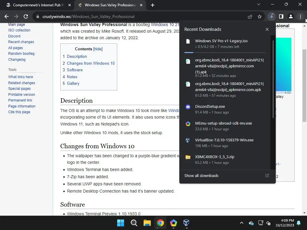307x230 pixels.
Task: Go back using the browser back arrow
Action: click(x=7, y=17)
